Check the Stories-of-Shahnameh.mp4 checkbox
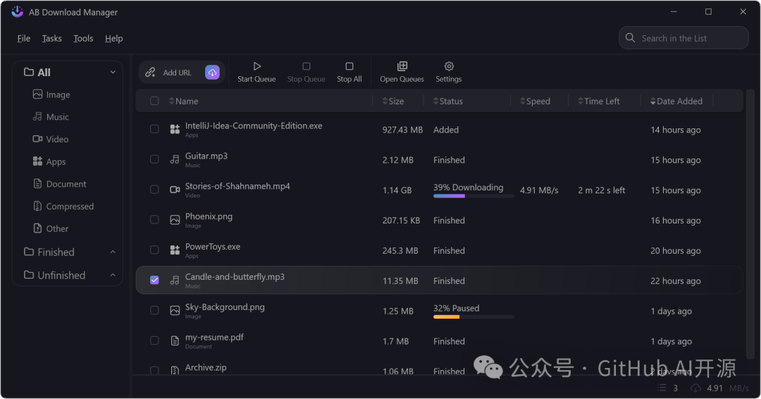Image resolution: width=761 pixels, height=399 pixels. (x=154, y=190)
